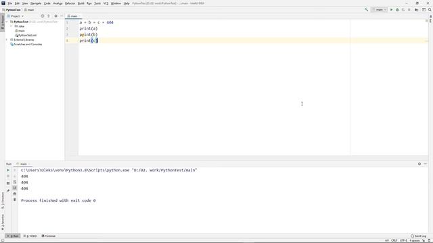
Task: Expand the .idea folder
Action: [x=11, y=26]
